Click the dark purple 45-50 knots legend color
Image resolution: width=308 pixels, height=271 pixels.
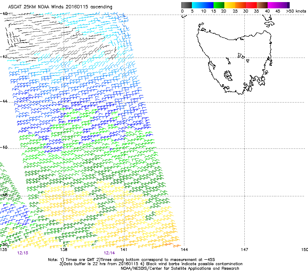(284, 5)
